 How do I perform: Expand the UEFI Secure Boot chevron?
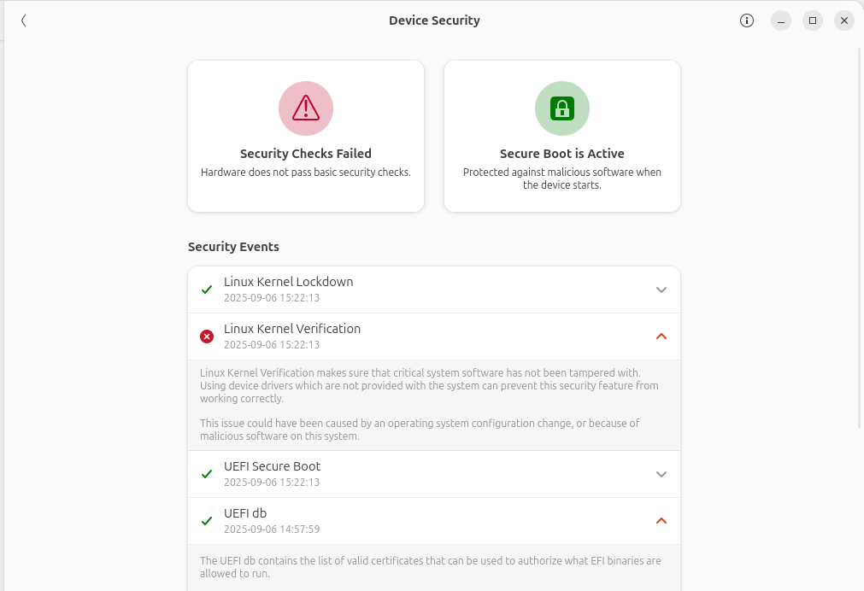pyautogui.click(x=661, y=474)
